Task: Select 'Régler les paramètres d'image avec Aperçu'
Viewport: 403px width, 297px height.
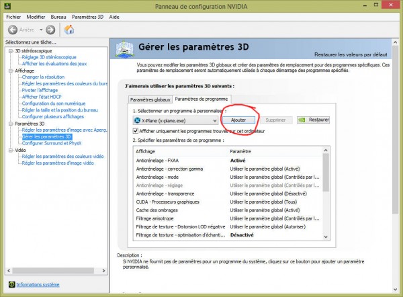Action: [64, 130]
